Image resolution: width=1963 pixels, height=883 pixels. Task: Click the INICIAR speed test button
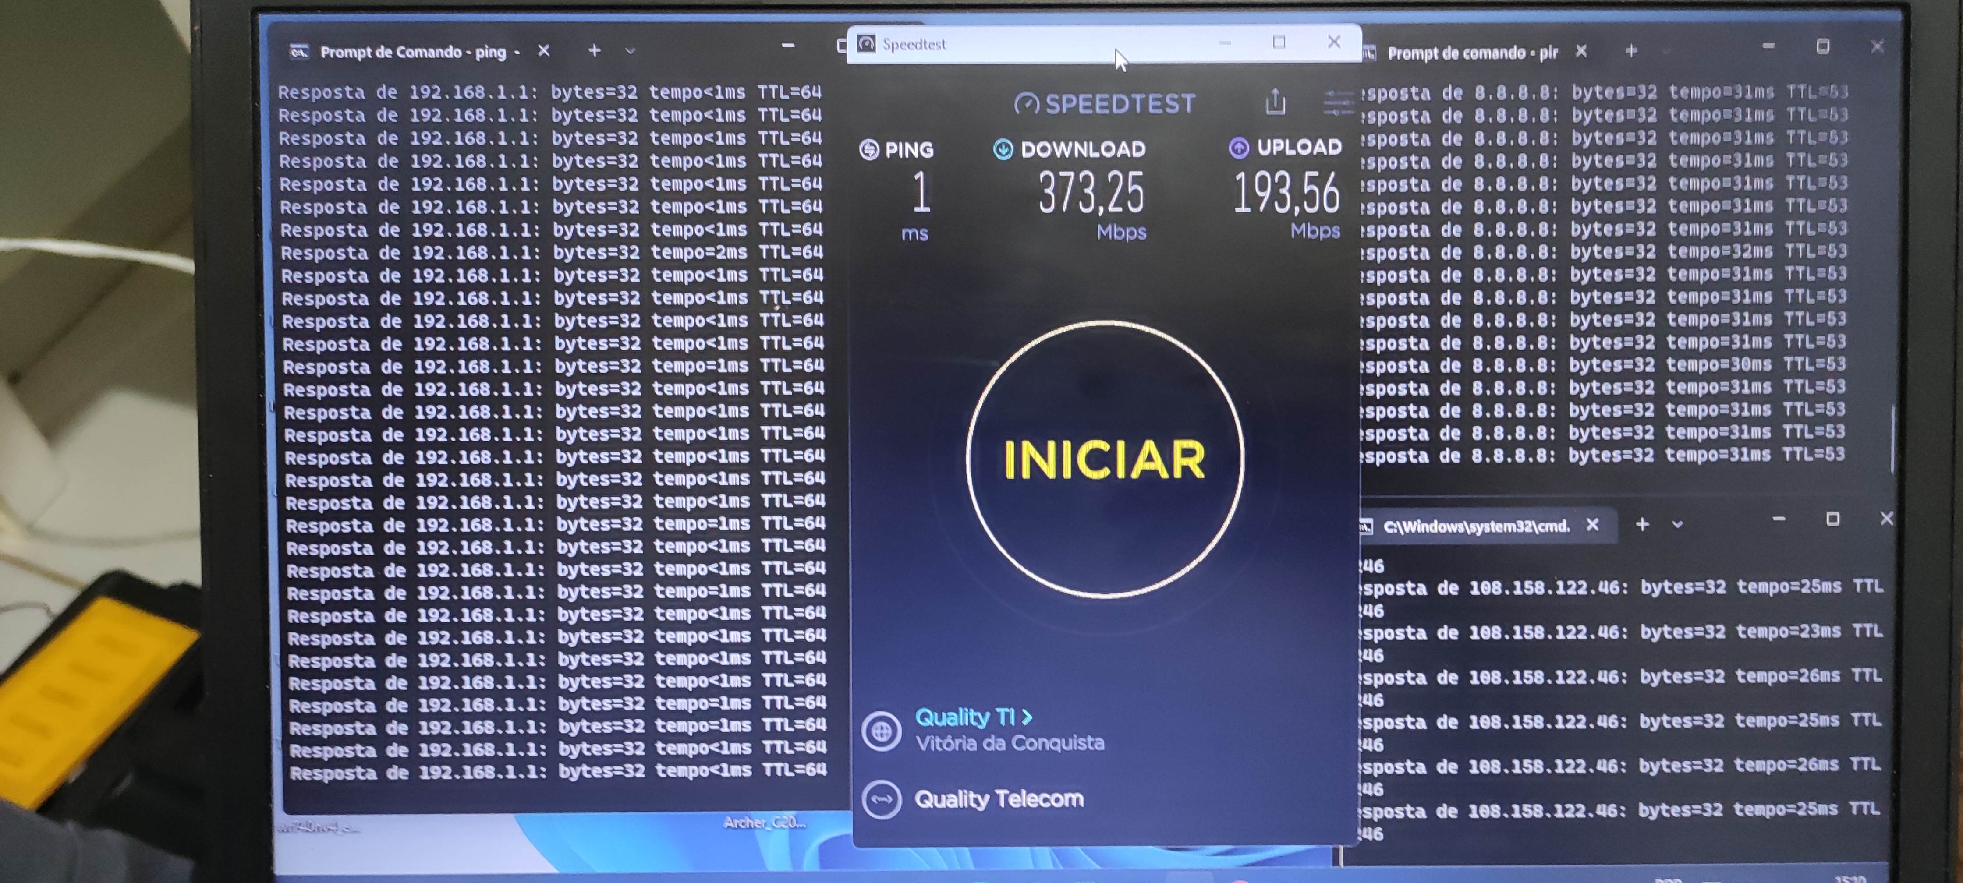click(x=1104, y=459)
